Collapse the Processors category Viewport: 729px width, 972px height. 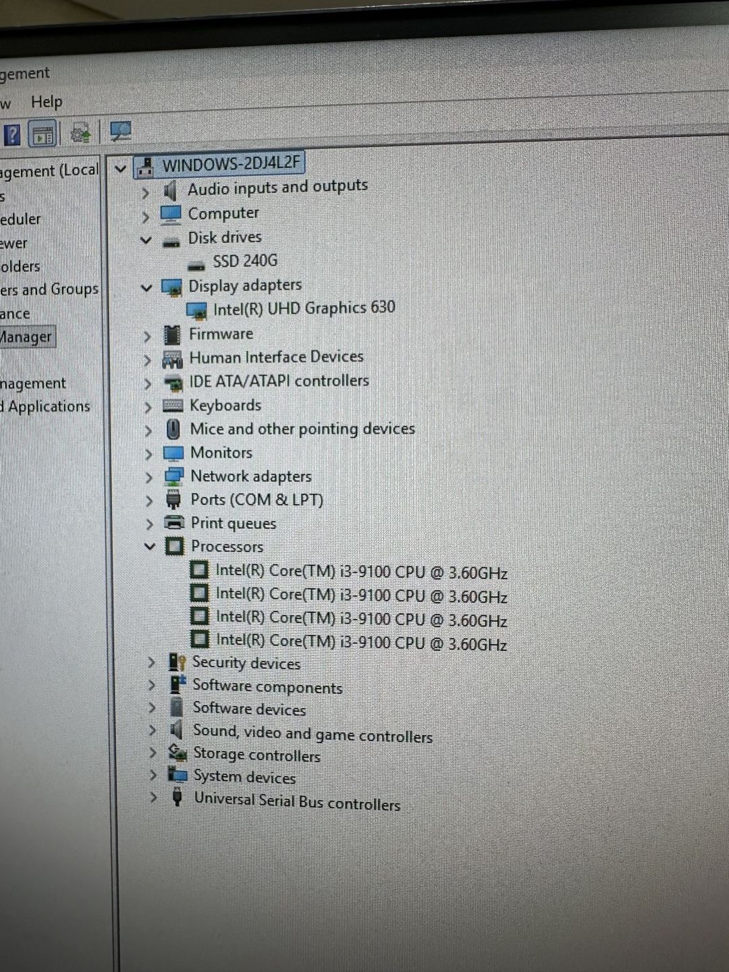(x=151, y=546)
